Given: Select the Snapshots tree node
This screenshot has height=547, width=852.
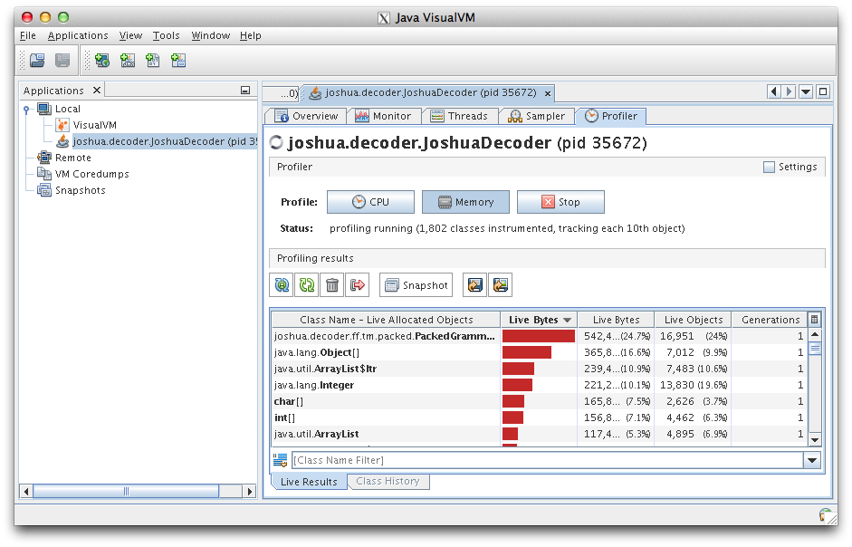Looking at the screenshot, I should coord(80,190).
